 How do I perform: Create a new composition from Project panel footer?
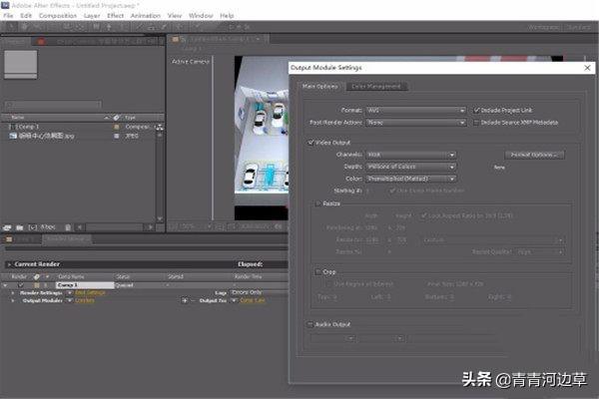(33, 227)
